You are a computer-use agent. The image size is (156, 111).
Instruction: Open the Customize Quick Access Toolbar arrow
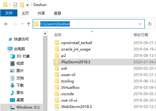(27, 5)
